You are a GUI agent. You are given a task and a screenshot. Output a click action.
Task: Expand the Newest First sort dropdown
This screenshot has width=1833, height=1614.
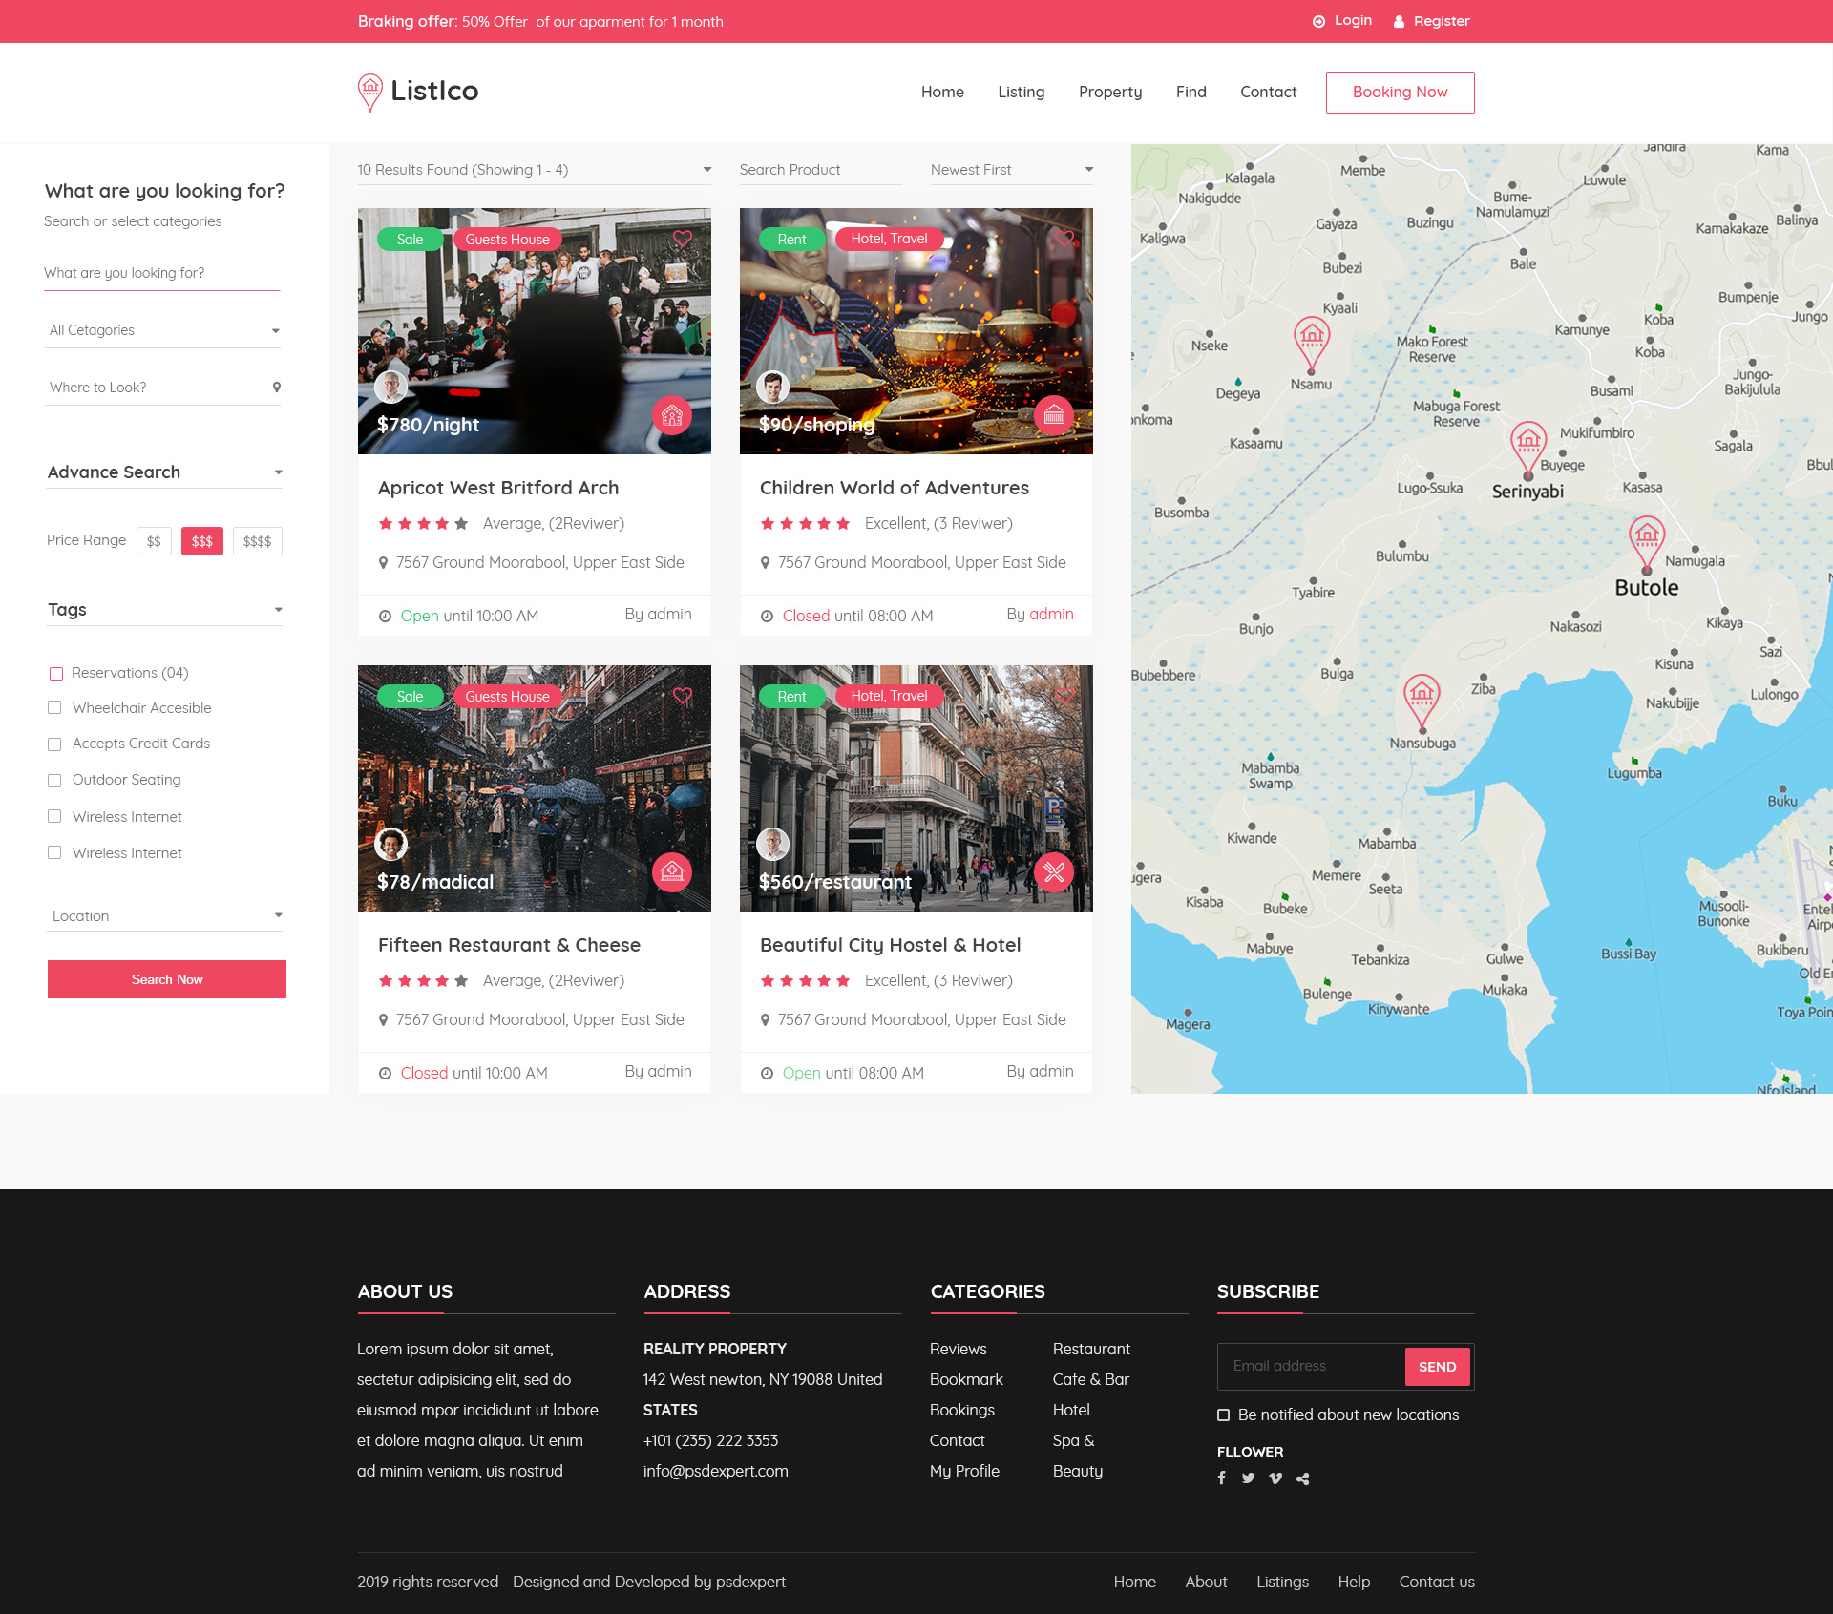click(x=1011, y=170)
